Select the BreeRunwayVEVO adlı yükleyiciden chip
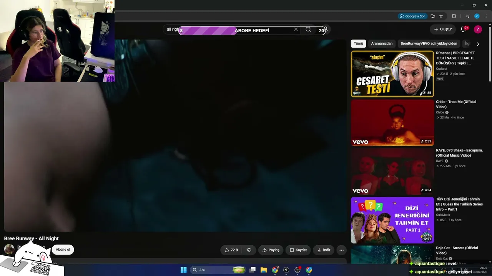492x276 pixels. [429, 44]
